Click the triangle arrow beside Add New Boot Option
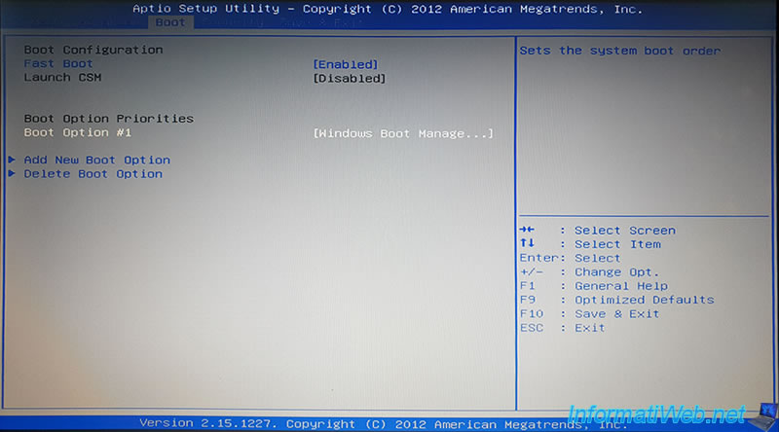The height and width of the screenshot is (432, 779). pos(12,160)
